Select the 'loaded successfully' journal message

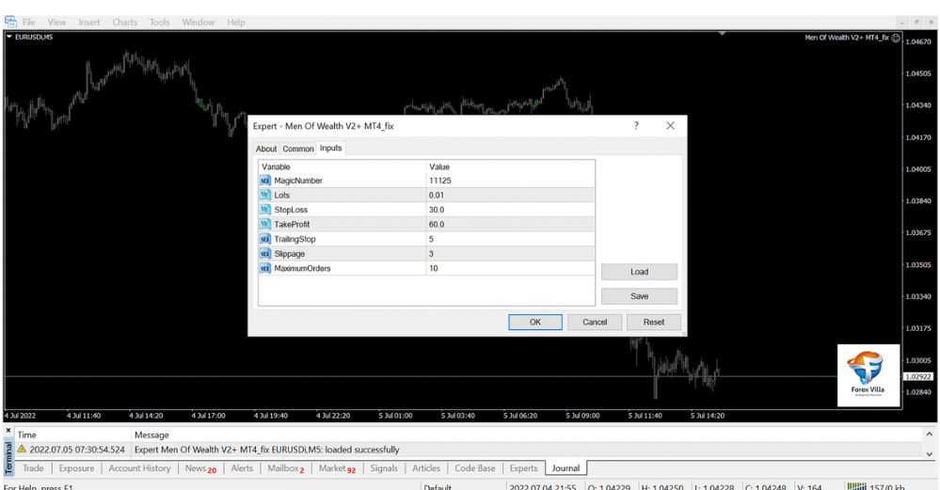tap(267, 450)
